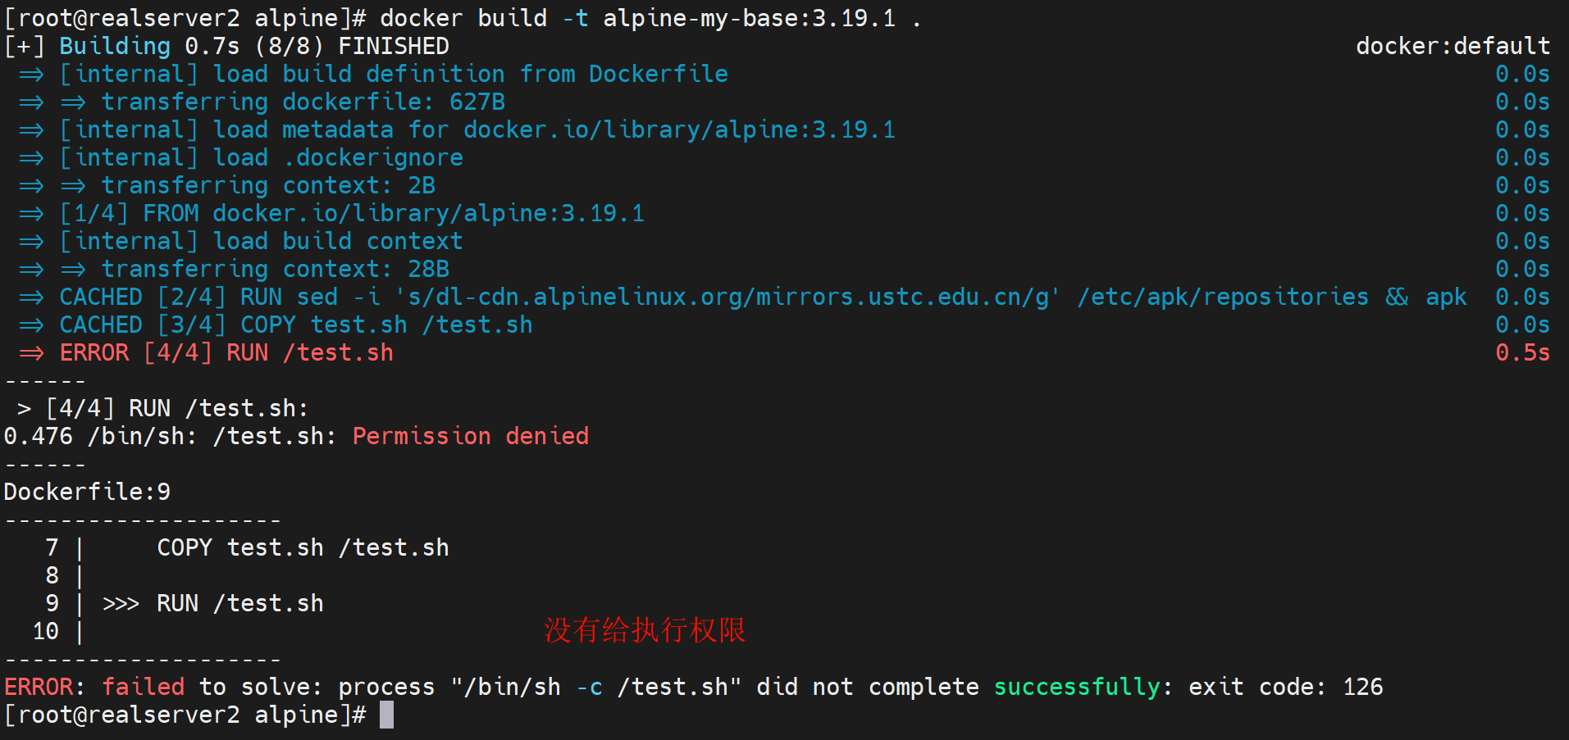Click the "transferring dockerfile: 627B" line
Image resolution: width=1569 pixels, height=740 pixels.
pos(303,102)
